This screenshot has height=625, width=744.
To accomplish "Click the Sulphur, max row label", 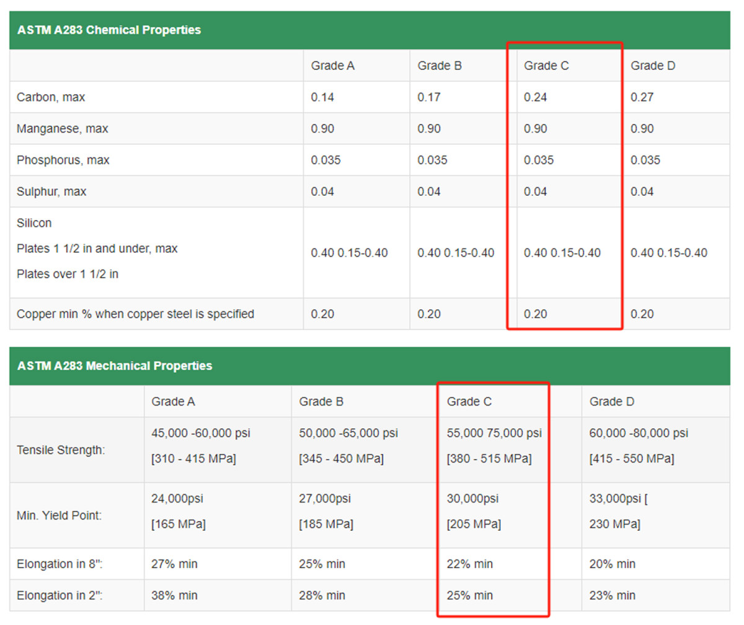I will [x=51, y=191].
